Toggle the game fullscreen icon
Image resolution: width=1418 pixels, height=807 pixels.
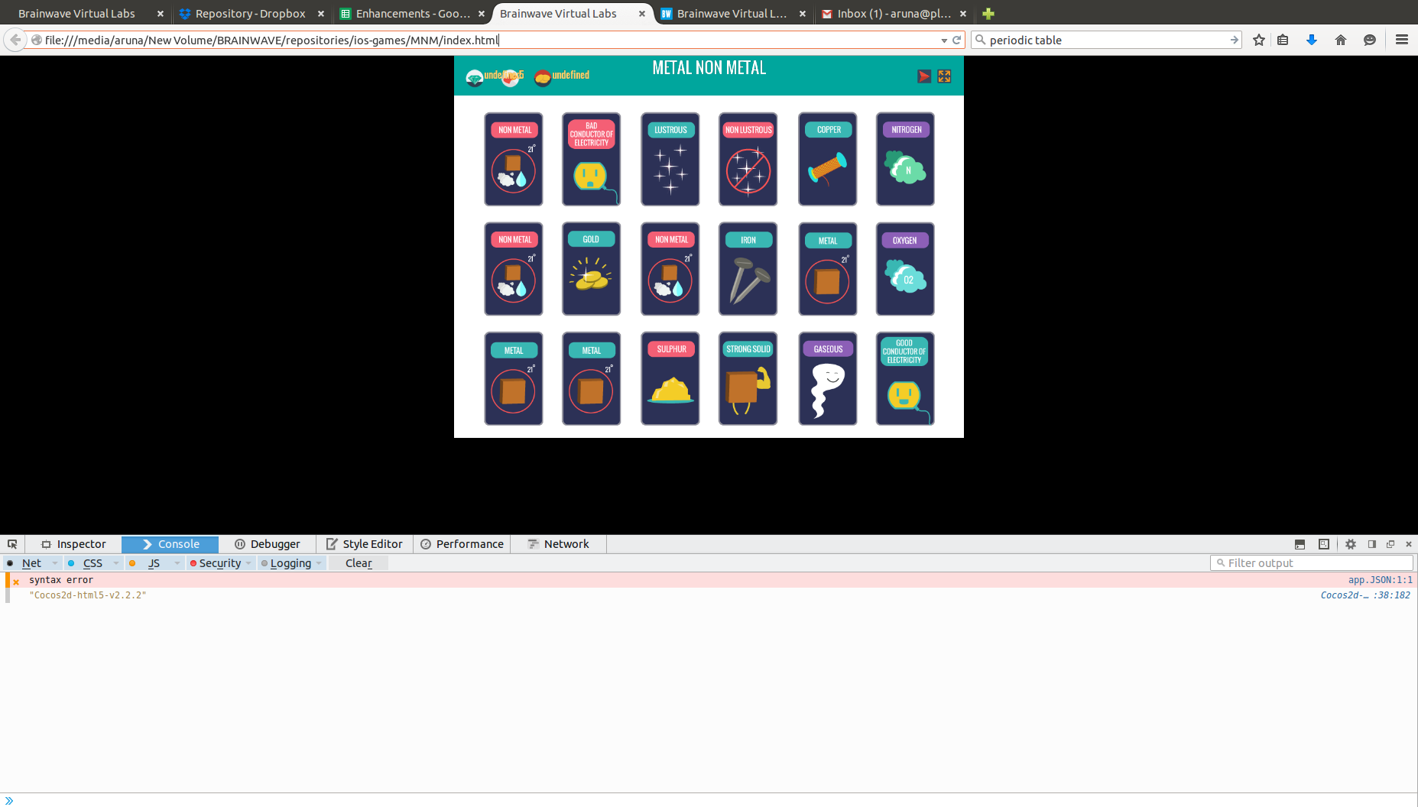click(944, 76)
